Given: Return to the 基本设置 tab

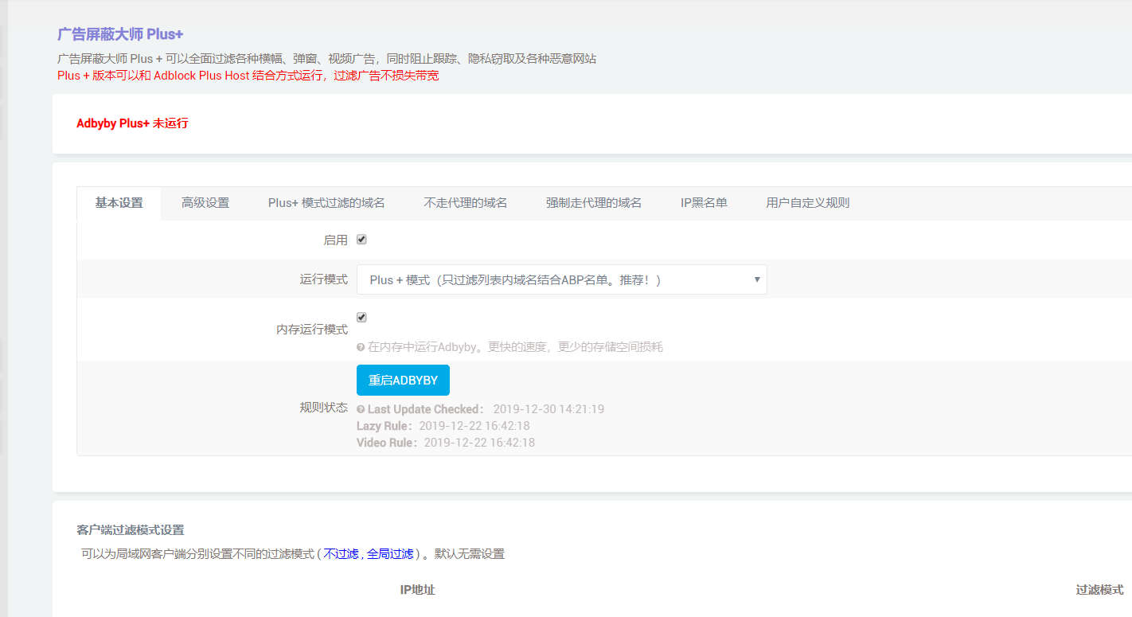Looking at the screenshot, I should 118,203.
